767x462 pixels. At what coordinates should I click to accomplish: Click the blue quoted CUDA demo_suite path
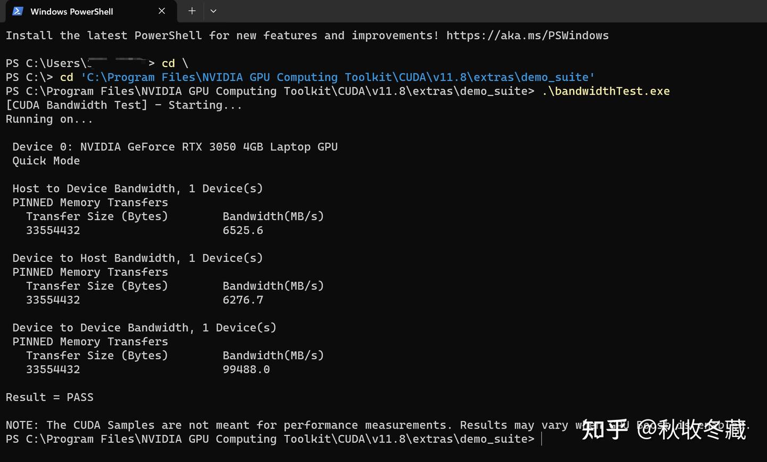click(x=338, y=77)
